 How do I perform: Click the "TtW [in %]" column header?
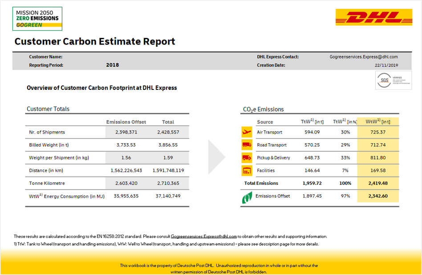click(x=345, y=121)
